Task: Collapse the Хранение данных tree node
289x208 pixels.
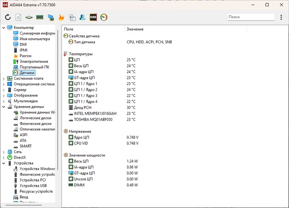Action: pyautogui.click(x=4, y=106)
